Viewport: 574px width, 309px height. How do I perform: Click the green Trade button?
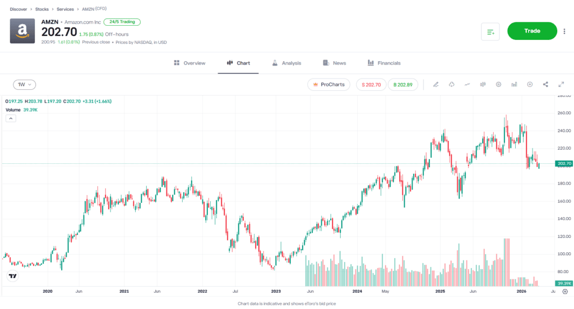[x=532, y=31]
